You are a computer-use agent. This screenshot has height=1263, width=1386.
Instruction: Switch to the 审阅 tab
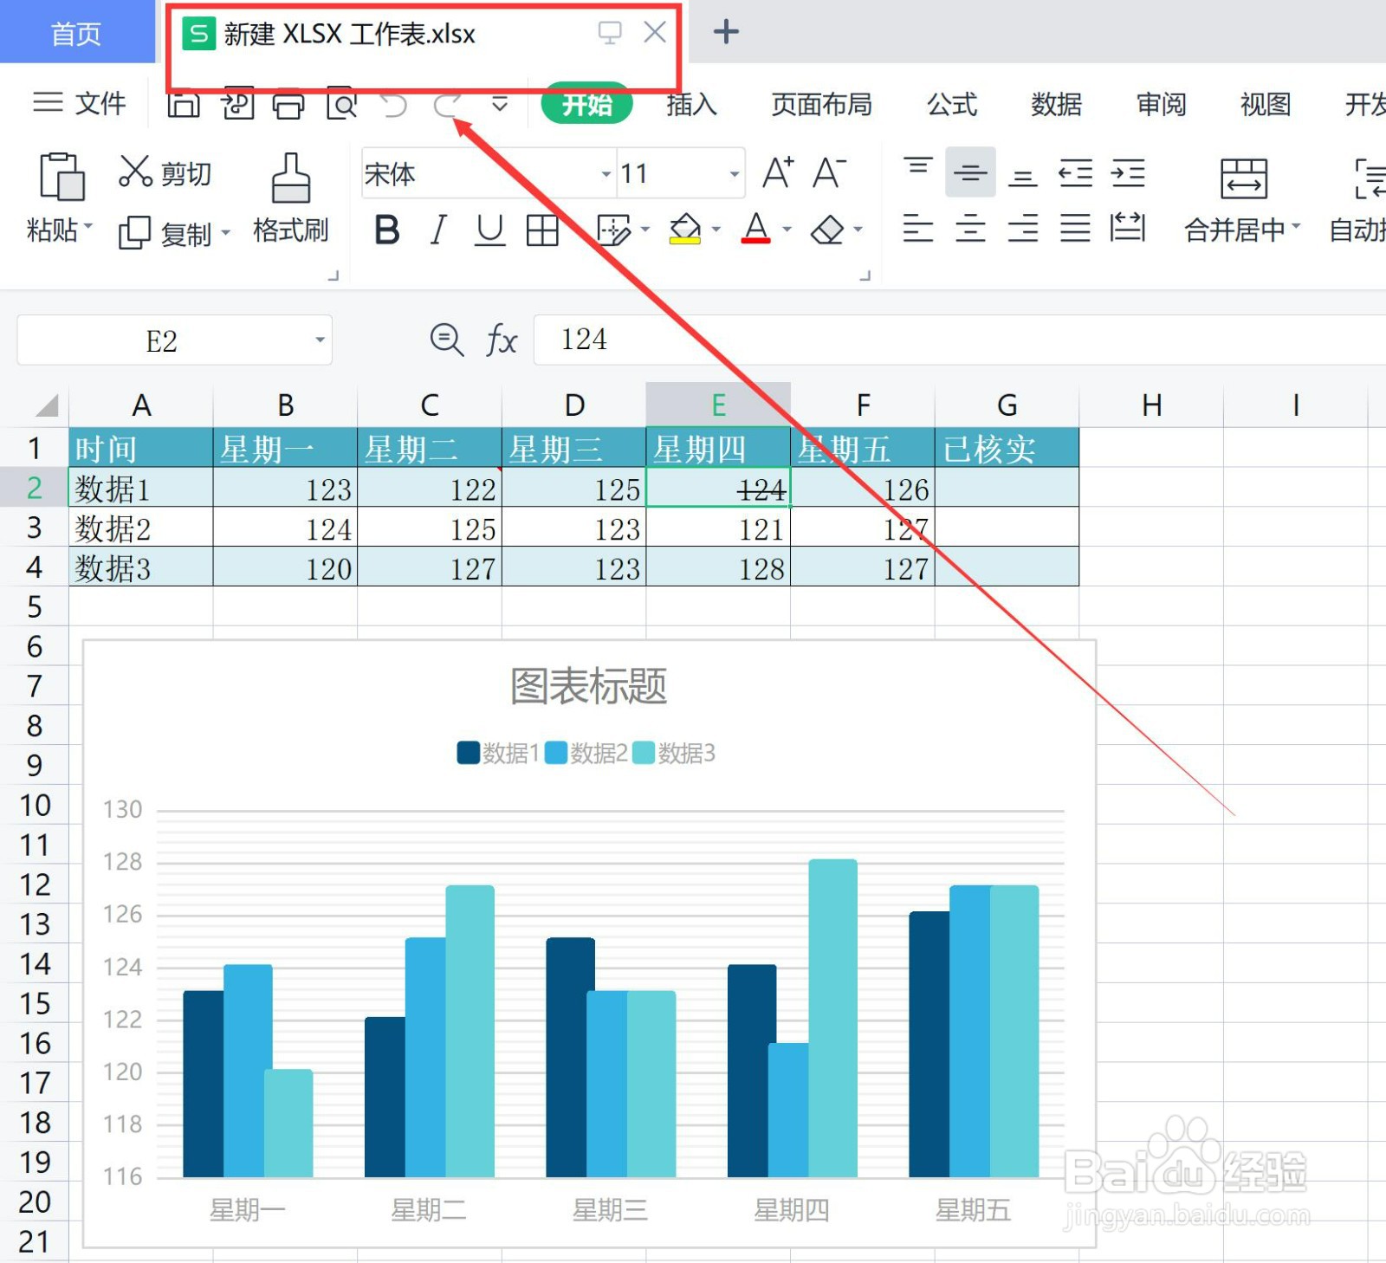pyautogui.click(x=1161, y=105)
